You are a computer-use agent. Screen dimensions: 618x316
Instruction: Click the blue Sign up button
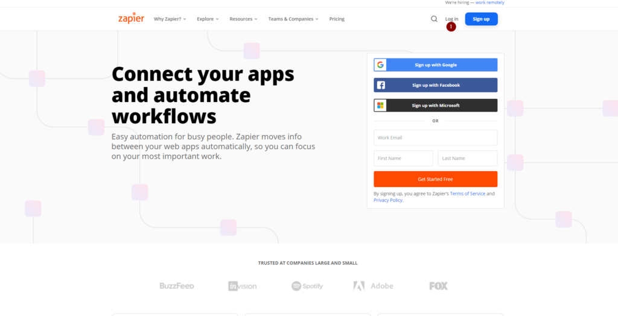coord(481,19)
